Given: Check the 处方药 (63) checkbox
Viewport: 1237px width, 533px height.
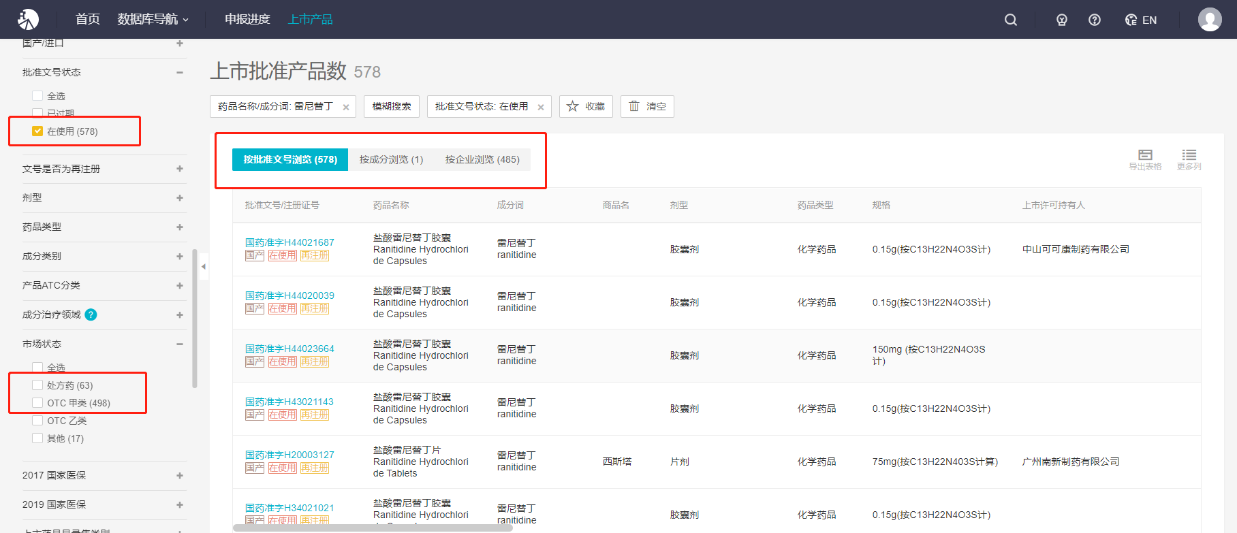Looking at the screenshot, I should point(37,385).
